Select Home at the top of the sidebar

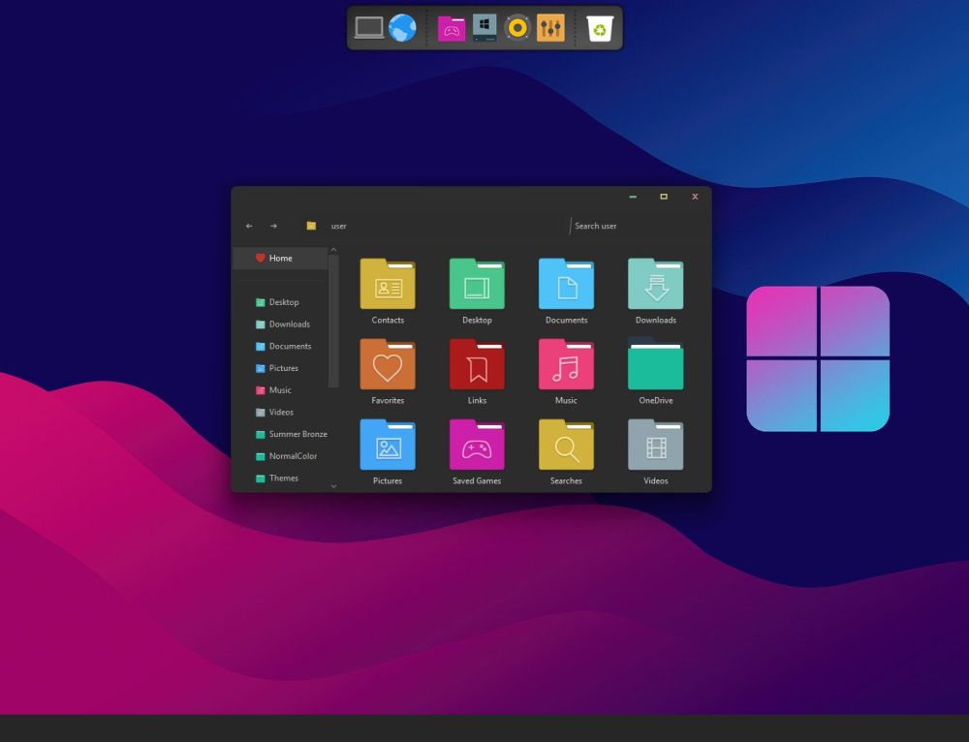click(279, 258)
